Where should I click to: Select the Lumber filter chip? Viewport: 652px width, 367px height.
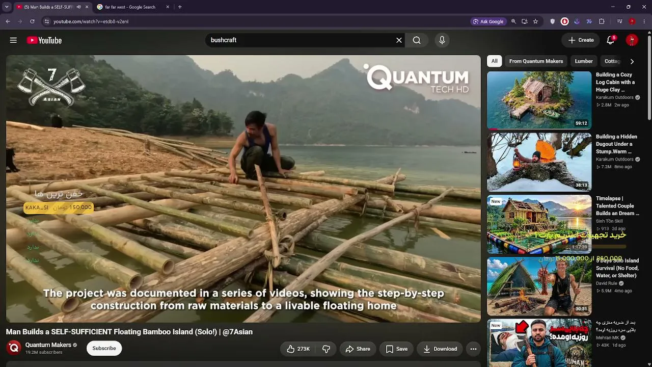pos(584,61)
